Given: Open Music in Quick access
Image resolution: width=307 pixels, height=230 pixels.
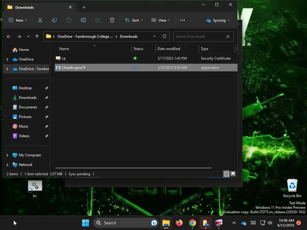Looking at the screenshot, I should point(20,126).
